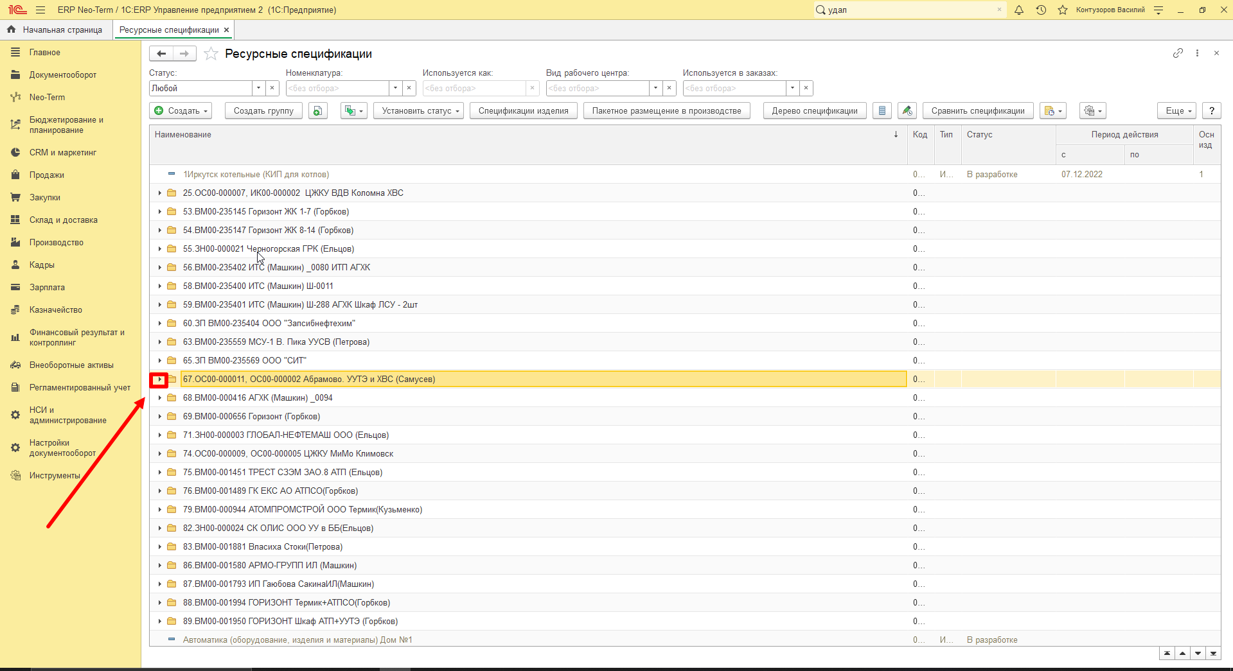Open the hamburger functions menu in title bar
Viewport: 1233px width, 671px height.
tap(40, 10)
